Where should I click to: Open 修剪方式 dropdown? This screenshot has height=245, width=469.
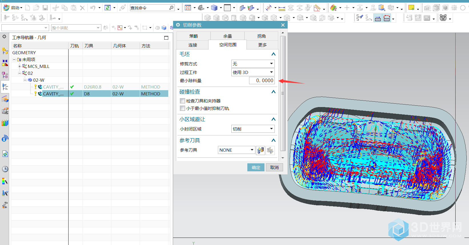(x=253, y=64)
